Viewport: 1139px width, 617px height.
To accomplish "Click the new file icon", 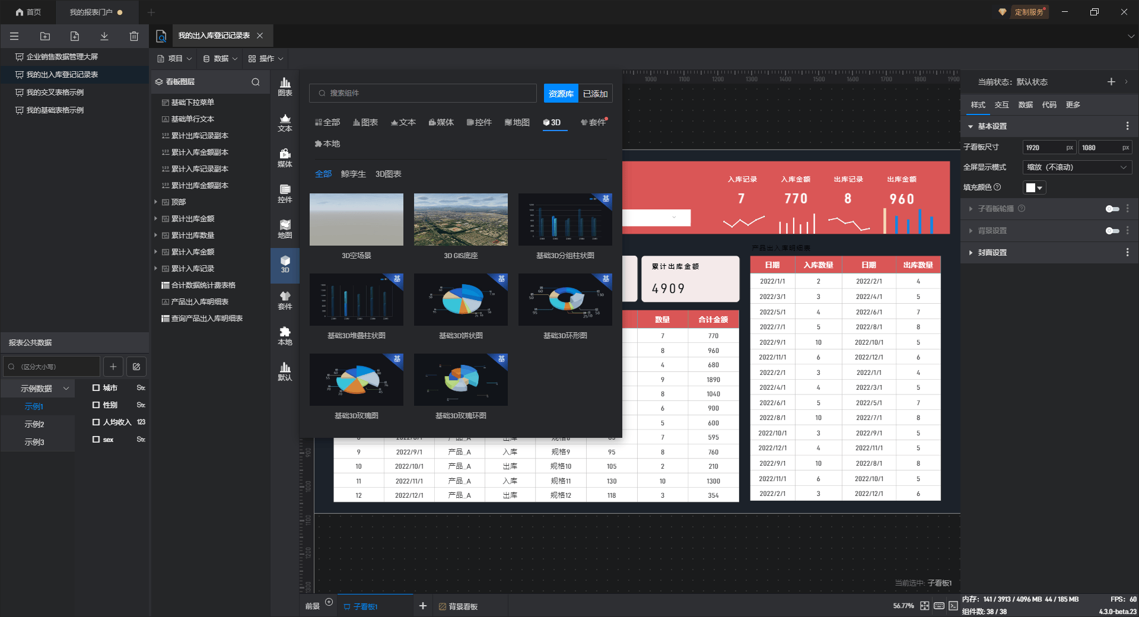I will 75,36.
